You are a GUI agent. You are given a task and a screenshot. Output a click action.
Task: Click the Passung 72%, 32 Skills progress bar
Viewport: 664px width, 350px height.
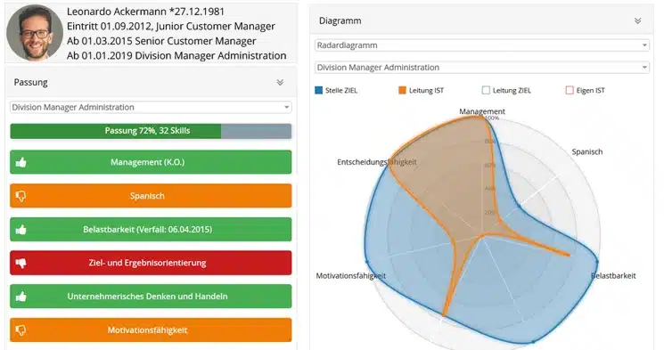click(151, 131)
